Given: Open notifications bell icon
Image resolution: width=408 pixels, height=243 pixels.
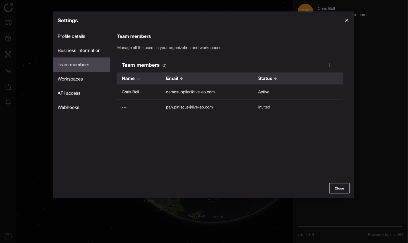Looking at the screenshot, I should [x=8, y=102].
